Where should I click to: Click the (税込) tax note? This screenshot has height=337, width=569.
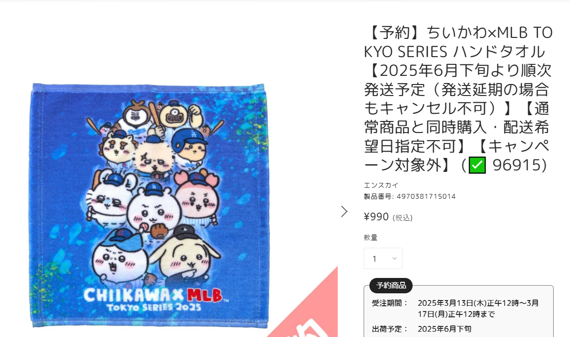(x=403, y=218)
